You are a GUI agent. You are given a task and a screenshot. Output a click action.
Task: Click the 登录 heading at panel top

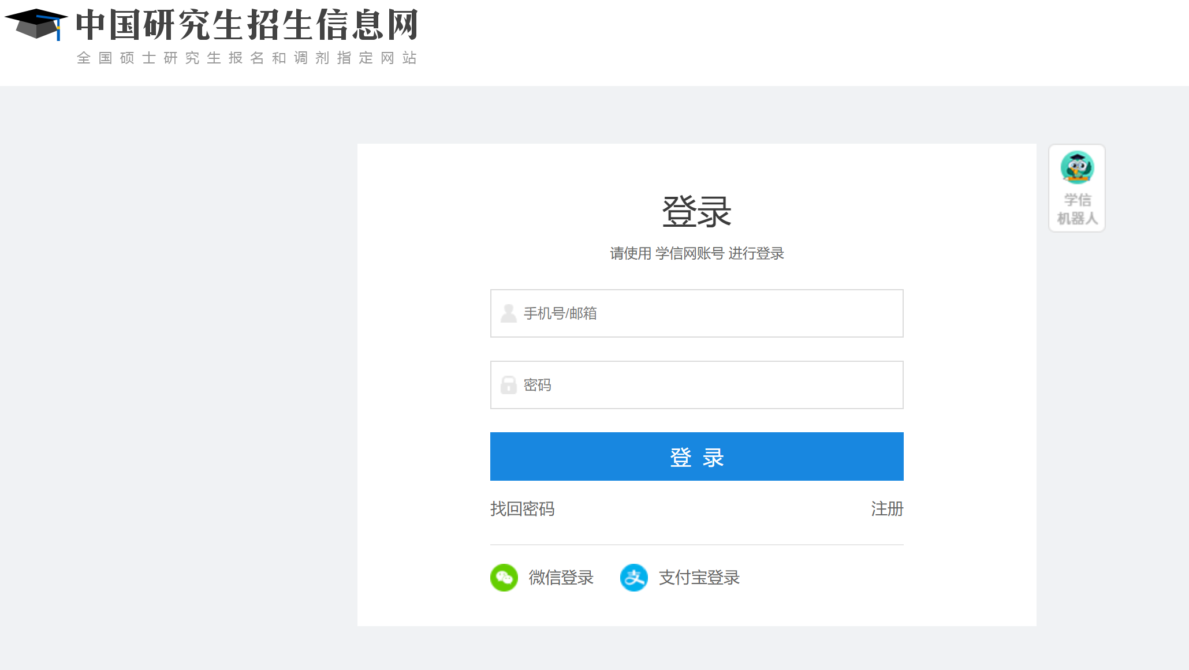(x=696, y=212)
